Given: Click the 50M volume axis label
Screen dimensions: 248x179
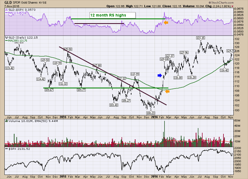Looking at the screenshot, I should point(238,121).
